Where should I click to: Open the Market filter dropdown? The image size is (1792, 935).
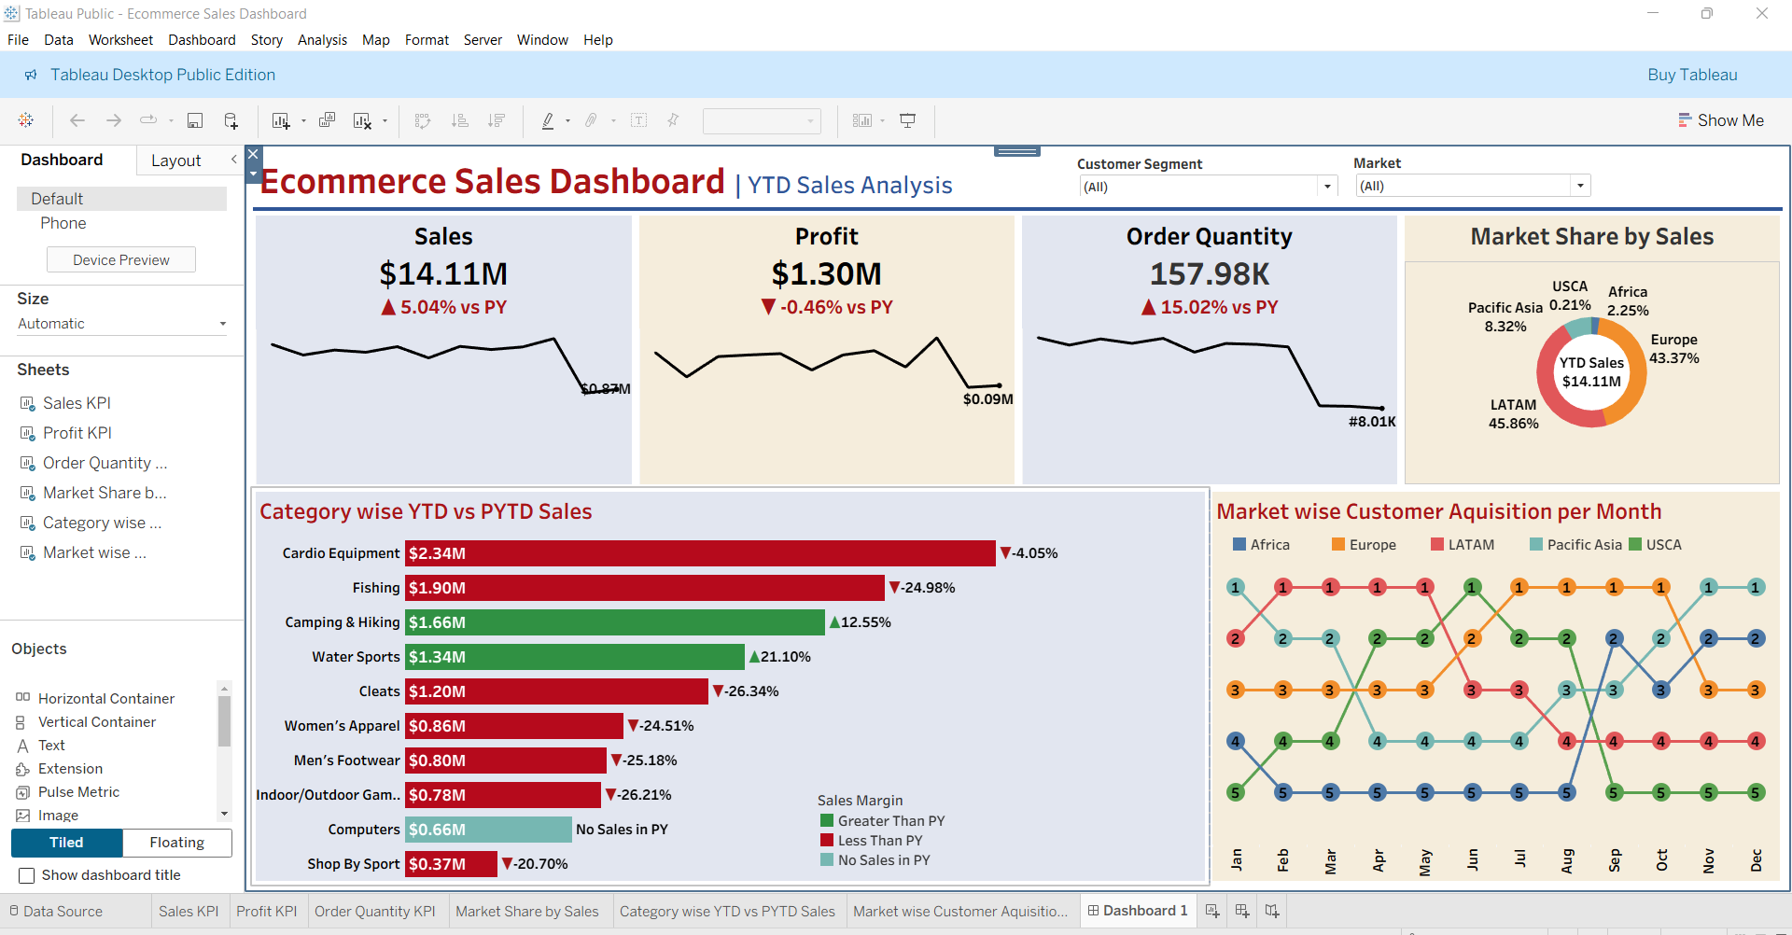(x=1579, y=185)
